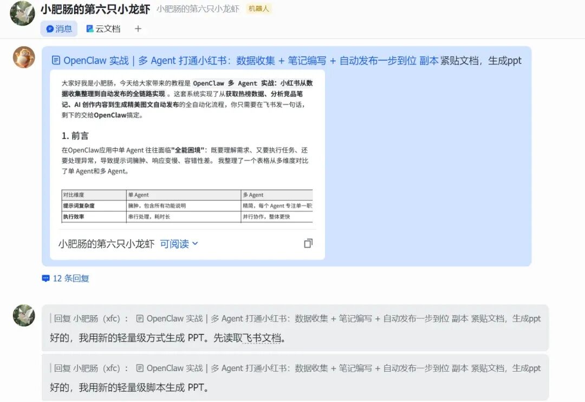The height and width of the screenshot is (402, 585).
Task: Open the OpenClaw 实战 document link
Action: pyautogui.click(x=244, y=61)
